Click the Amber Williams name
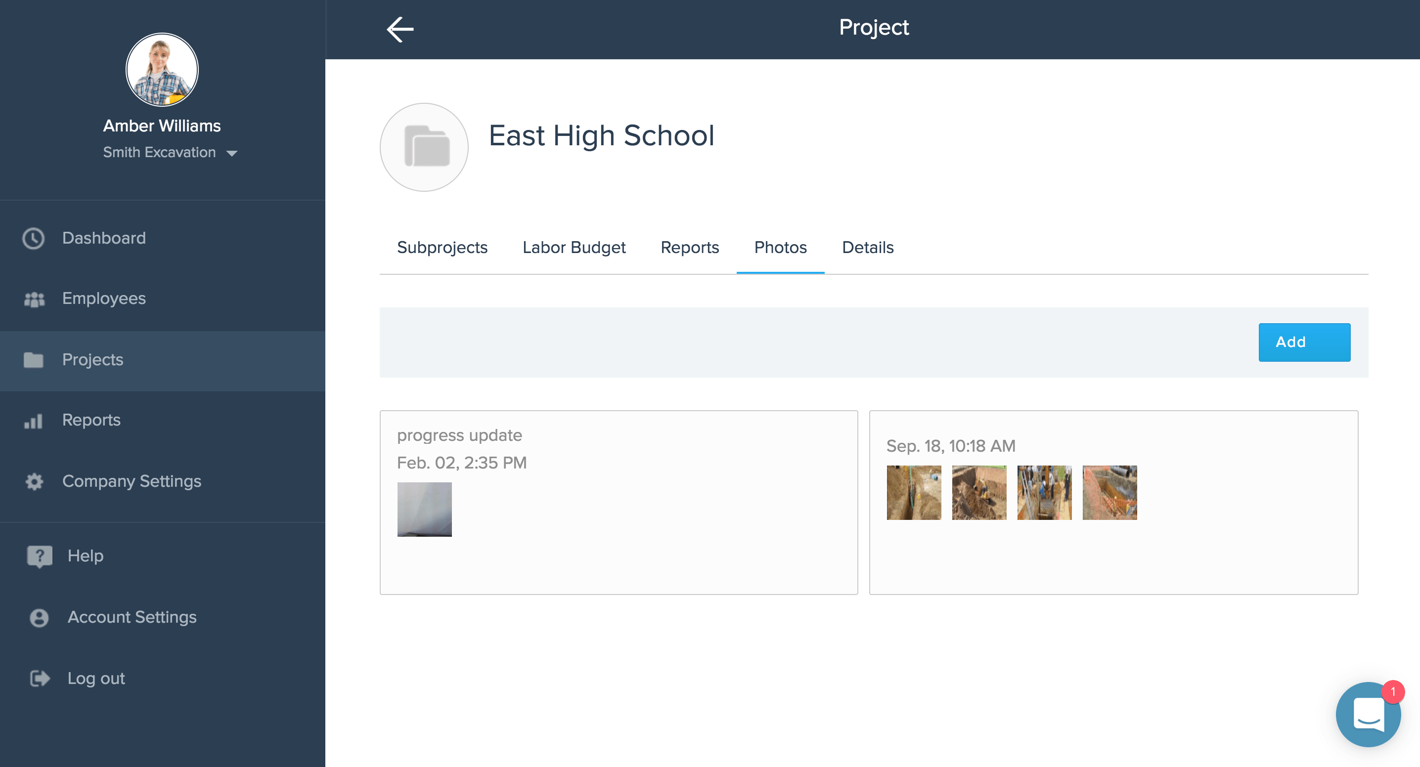Screen dimensions: 1420x767 pyautogui.click(x=162, y=126)
